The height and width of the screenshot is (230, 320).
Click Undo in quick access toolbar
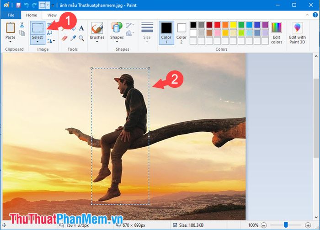coord(27,5)
